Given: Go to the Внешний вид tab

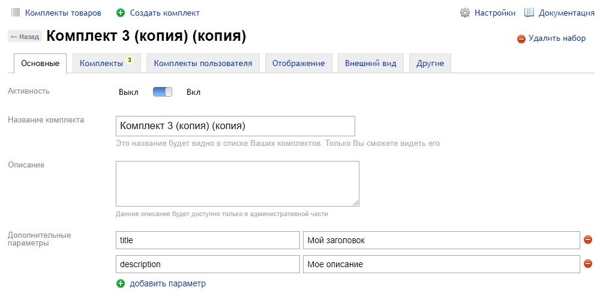Looking at the screenshot, I should tap(371, 63).
